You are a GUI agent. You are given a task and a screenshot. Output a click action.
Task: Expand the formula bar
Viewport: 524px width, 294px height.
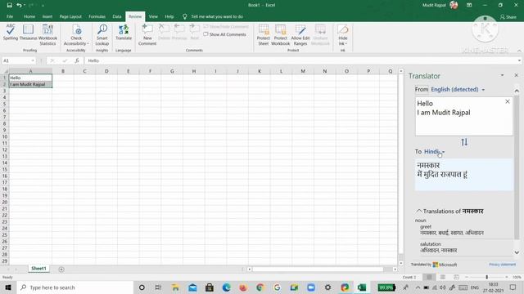[x=519, y=60]
